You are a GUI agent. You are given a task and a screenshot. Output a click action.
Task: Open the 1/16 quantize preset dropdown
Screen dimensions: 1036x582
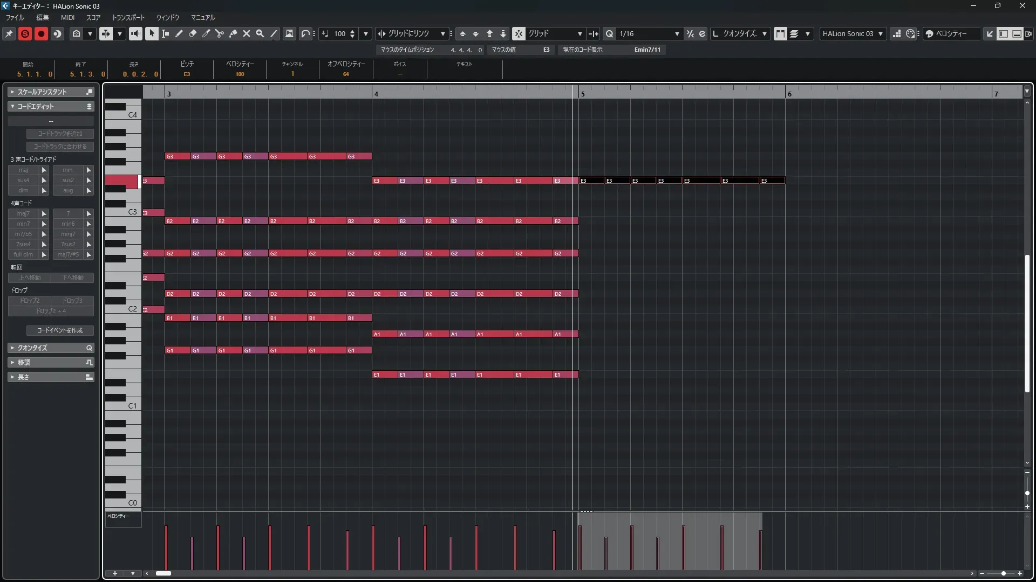click(677, 33)
